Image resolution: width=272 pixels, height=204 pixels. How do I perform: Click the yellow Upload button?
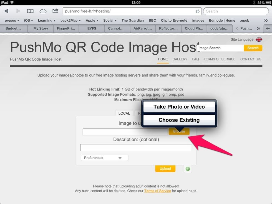point(165,169)
